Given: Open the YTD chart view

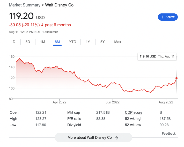Looking at the screenshot, I should pos(72,42).
